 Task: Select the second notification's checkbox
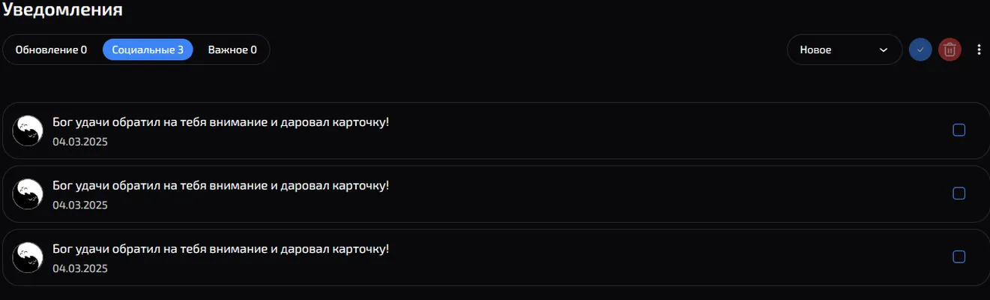click(x=959, y=193)
